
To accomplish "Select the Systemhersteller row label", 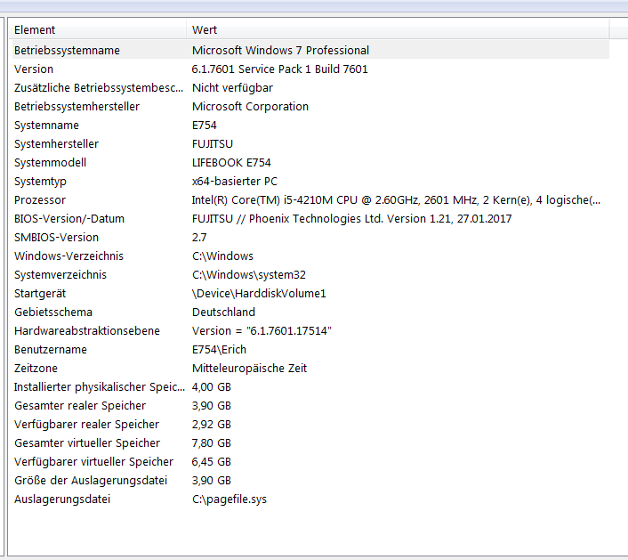I will tap(56, 144).
